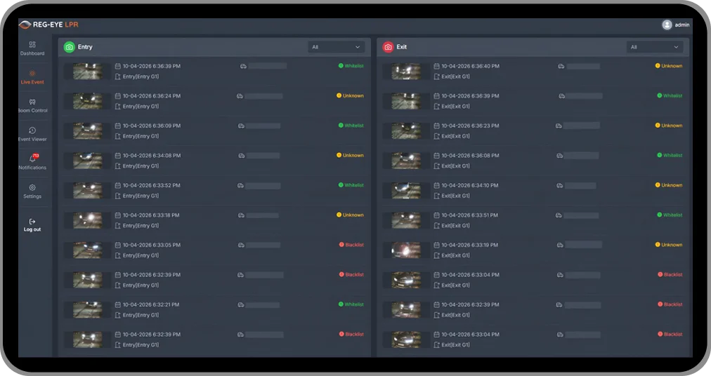Open the Settings gear icon

click(32, 187)
